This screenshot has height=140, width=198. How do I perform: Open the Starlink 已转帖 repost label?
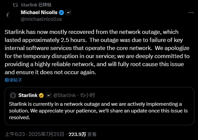[36, 5]
